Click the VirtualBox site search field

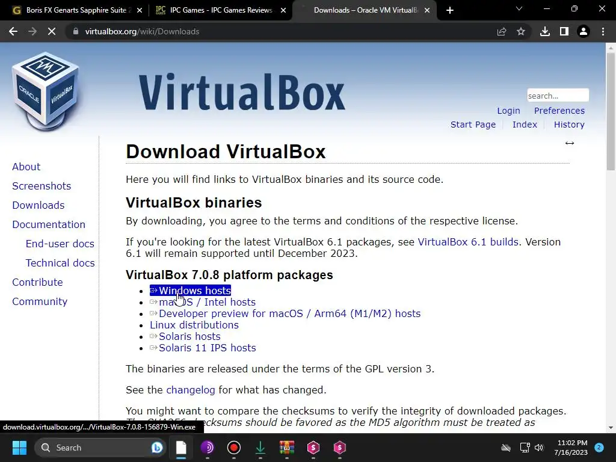558,96
